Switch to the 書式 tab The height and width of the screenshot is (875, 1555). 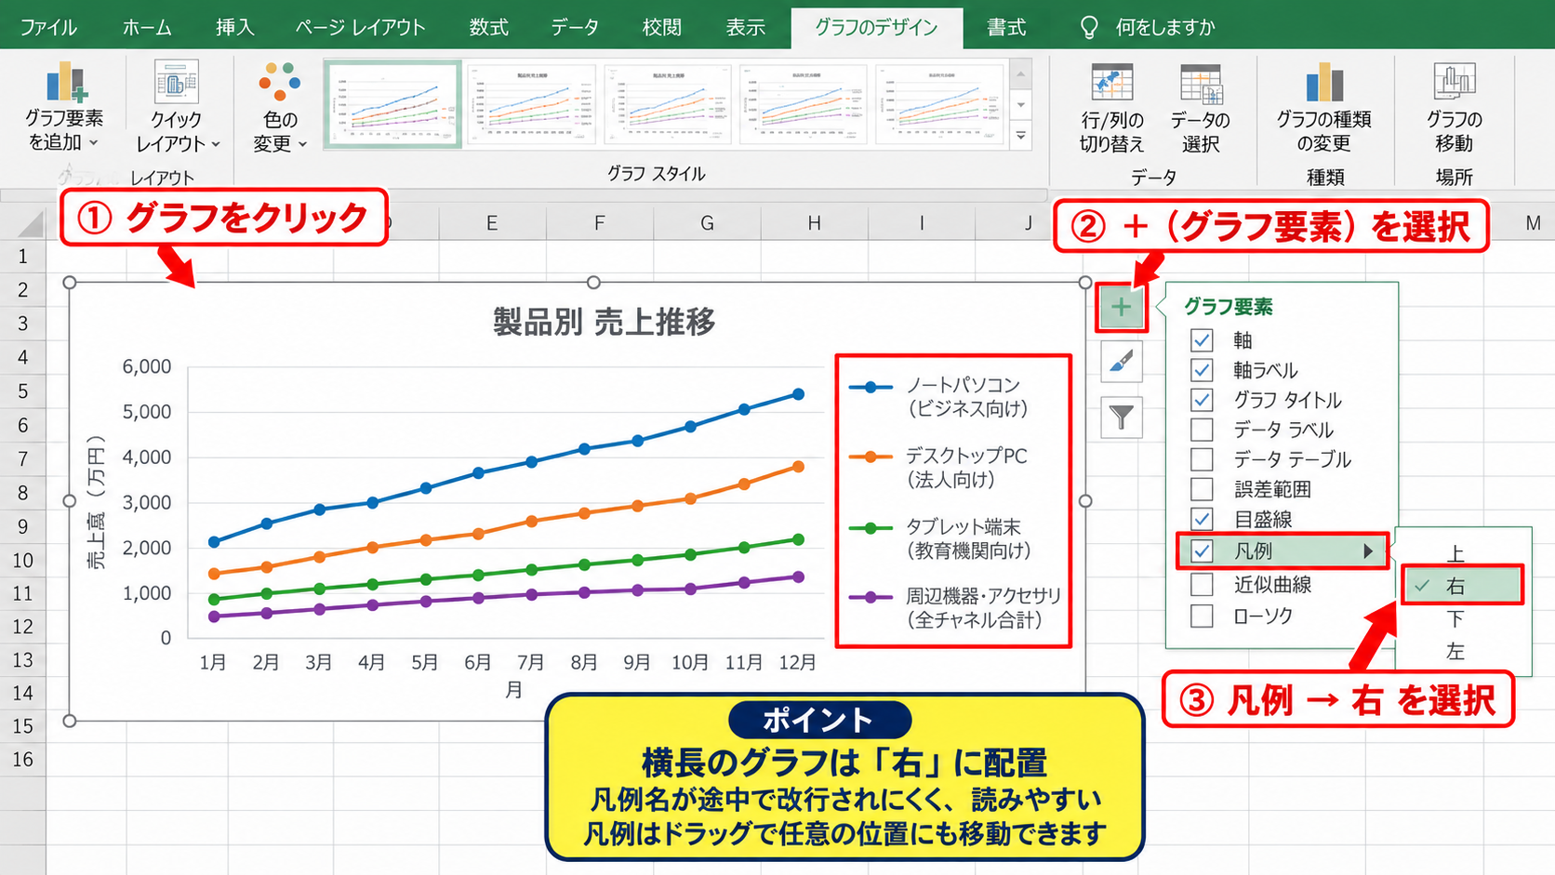tap(1006, 27)
